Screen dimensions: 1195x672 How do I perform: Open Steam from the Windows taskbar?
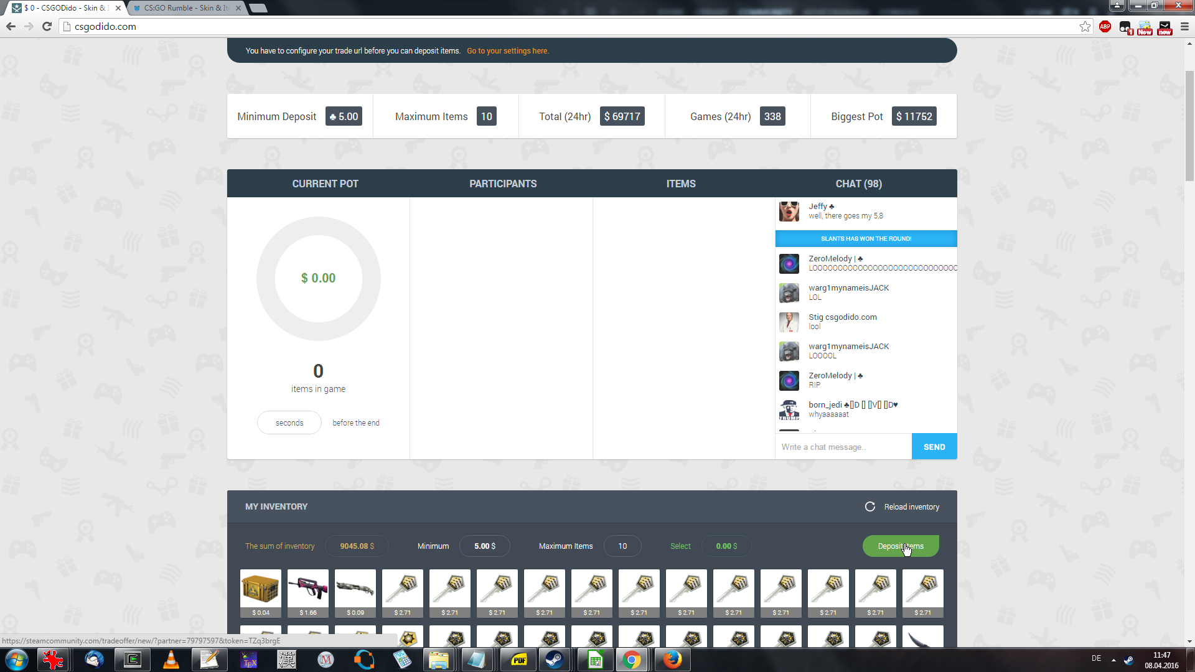(x=553, y=660)
